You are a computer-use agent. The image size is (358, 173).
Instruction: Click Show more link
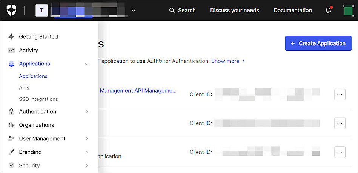click(225, 61)
